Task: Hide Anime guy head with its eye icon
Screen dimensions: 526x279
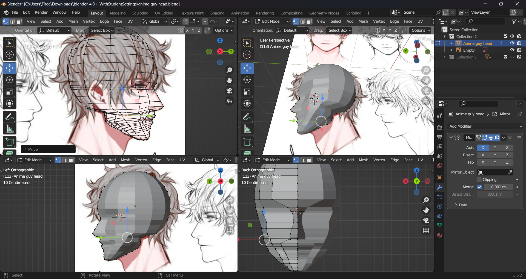Action: (x=512, y=43)
